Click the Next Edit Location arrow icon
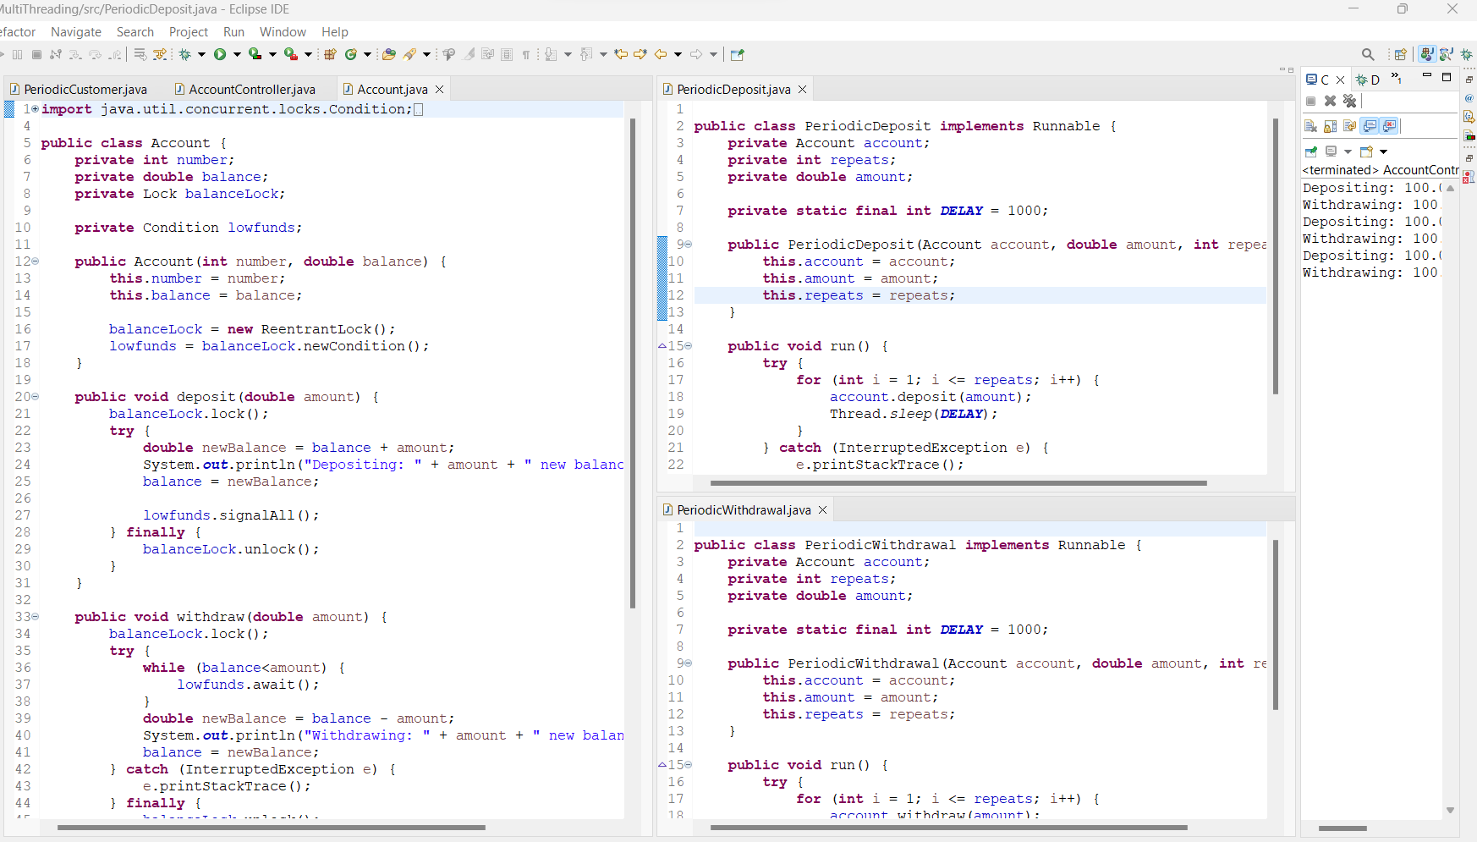This screenshot has width=1477, height=842. coord(640,54)
